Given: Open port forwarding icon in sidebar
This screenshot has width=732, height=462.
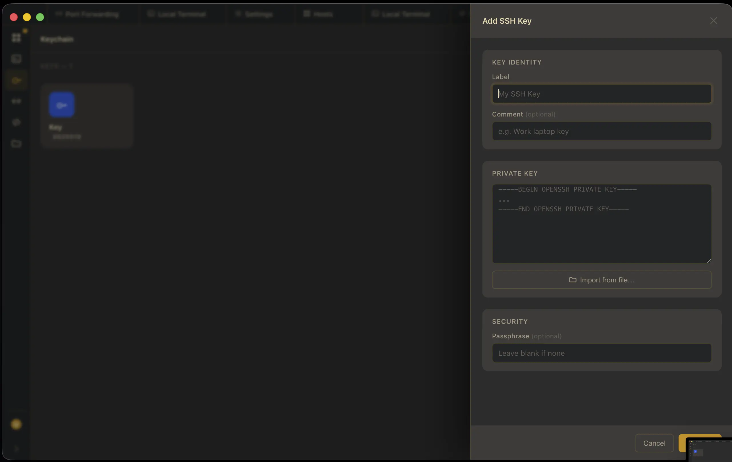Looking at the screenshot, I should [x=16, y=101].
